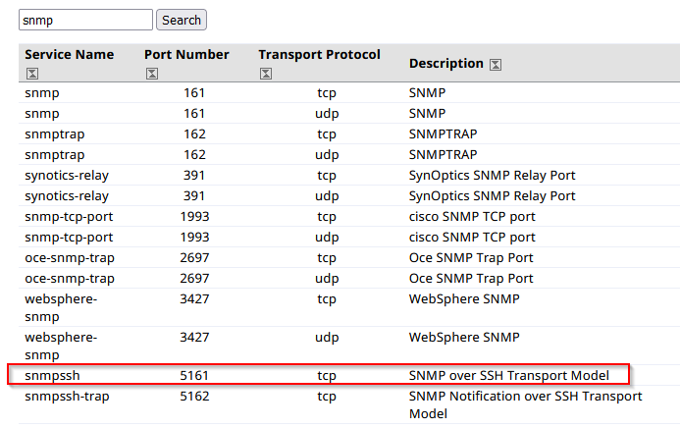Select the snmptrap tcp service name

tap(55, 134)
